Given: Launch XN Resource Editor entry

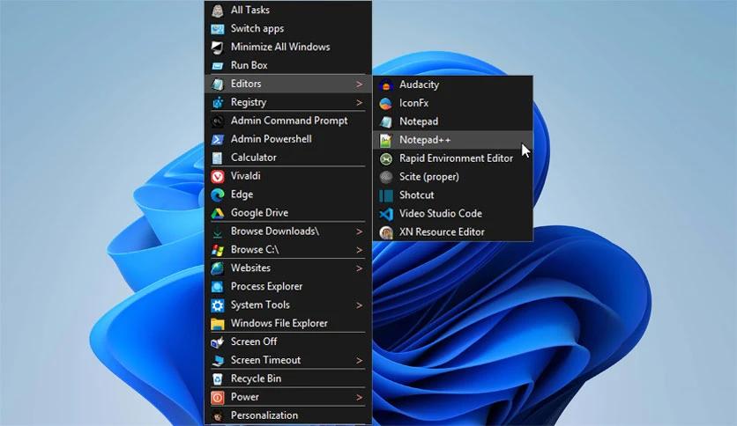Looking at the screenshot, I should point(453,231).
